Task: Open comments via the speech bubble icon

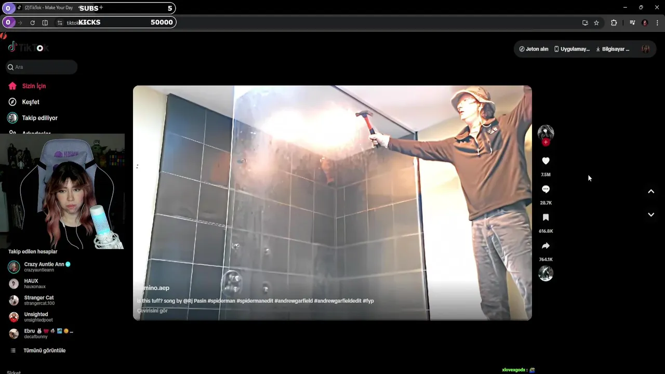Action: click(546, 189)
